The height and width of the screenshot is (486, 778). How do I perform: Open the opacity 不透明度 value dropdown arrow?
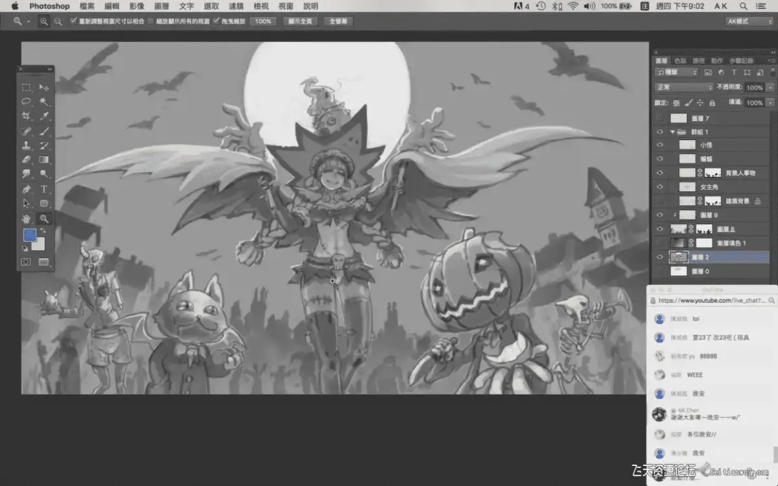coord(770,87)
